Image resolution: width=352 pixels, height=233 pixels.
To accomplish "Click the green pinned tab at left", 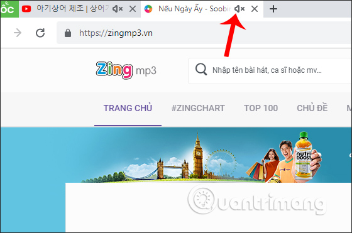I will (9, 9).
